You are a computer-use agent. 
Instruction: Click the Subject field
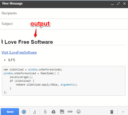click(x=64, y=24)
